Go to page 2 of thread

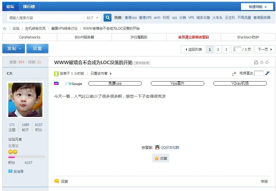218,49
